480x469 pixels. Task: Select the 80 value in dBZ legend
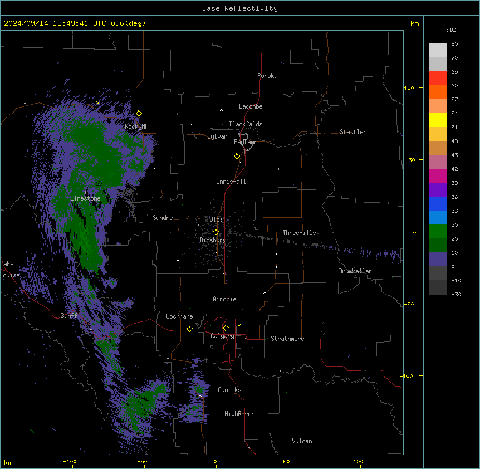click(x=454, y=44)
